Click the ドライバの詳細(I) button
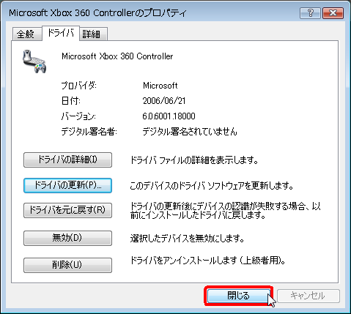 (x=67, y=160)
